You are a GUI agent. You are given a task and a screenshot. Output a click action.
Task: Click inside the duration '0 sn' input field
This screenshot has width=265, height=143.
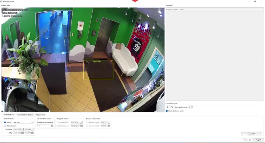(44, 126)
